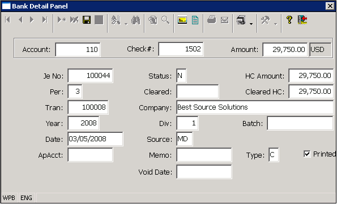This screenshot has width=337, height=204.
Task: Save with the floppy disk icon
Action: [x=87, y=20]
